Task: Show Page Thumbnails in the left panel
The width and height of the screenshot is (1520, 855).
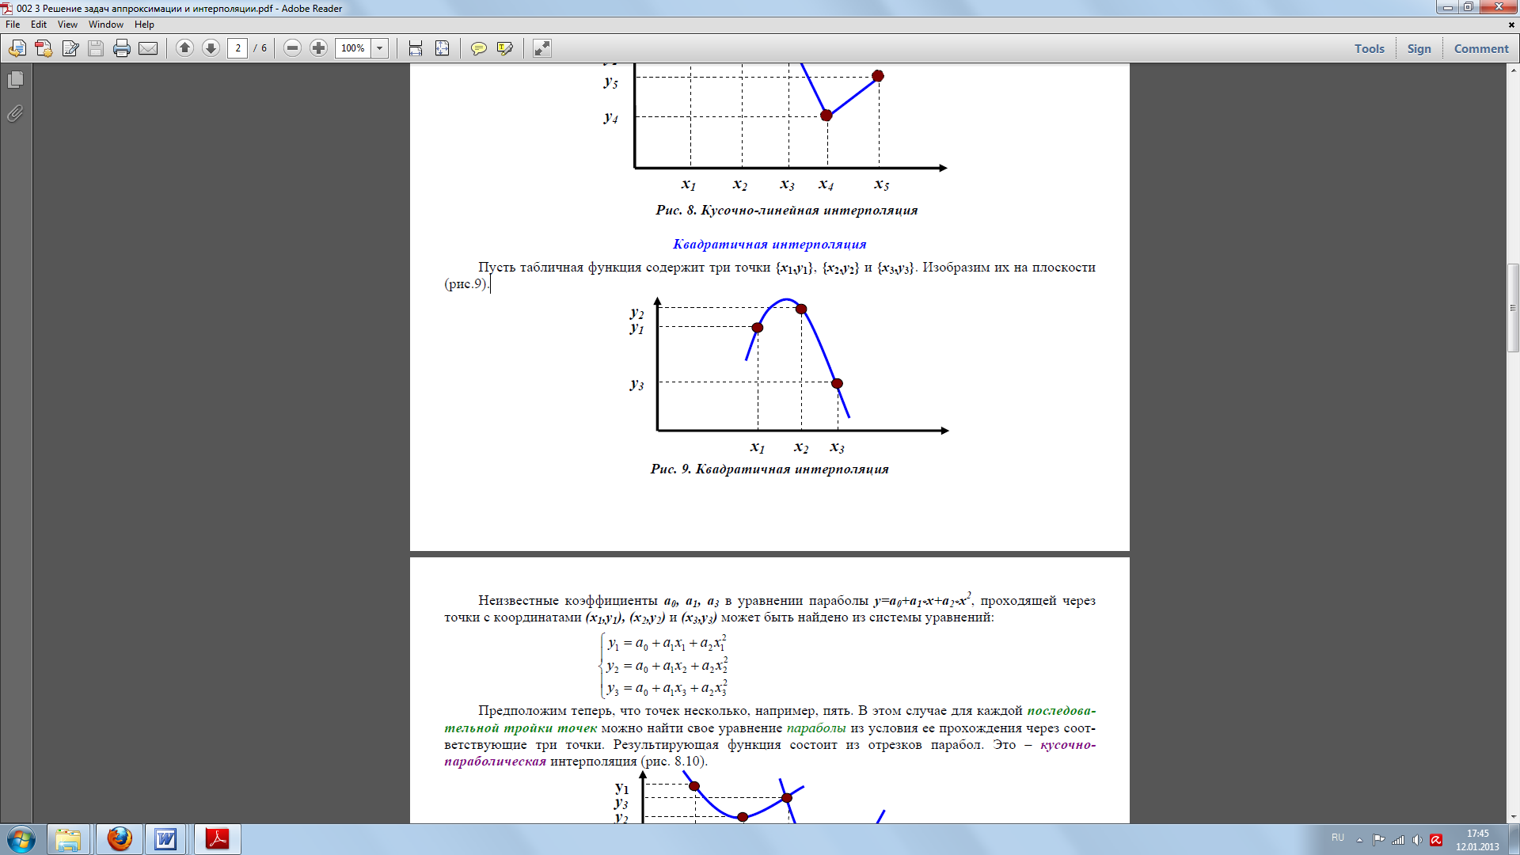Action: coord(15,79)
